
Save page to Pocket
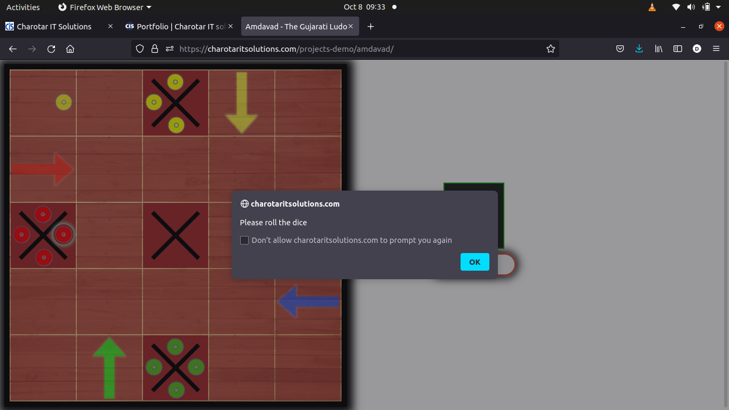click(x=620, y=49)
